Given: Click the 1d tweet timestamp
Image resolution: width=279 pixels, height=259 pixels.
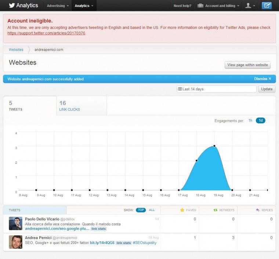Looking at the screenshot, I should point(157,219).
